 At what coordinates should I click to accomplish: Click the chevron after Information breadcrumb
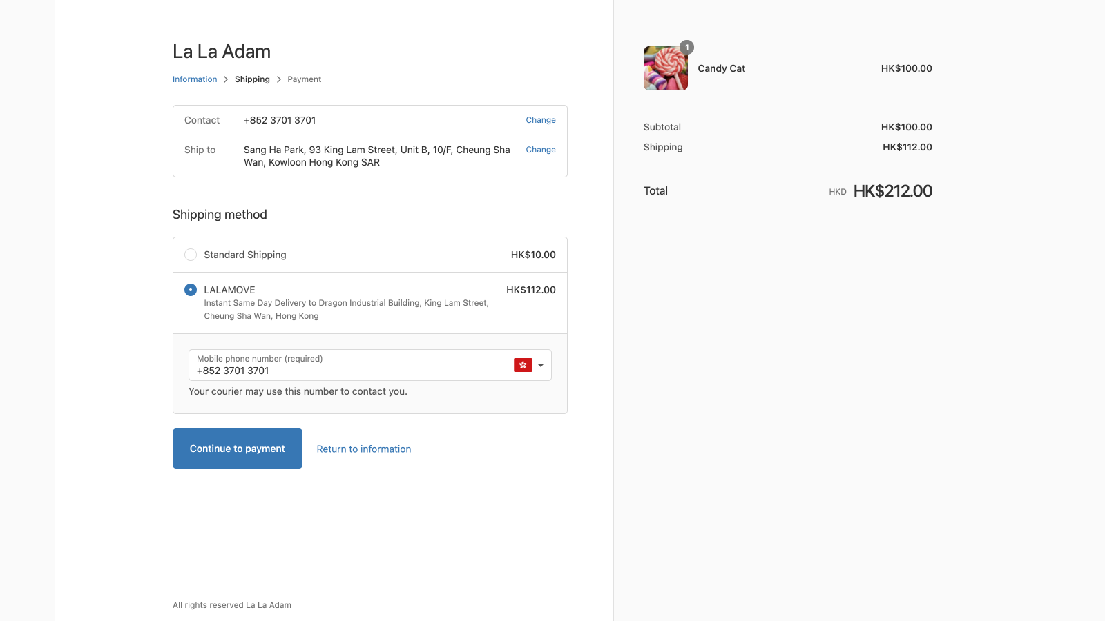point(226,79)
